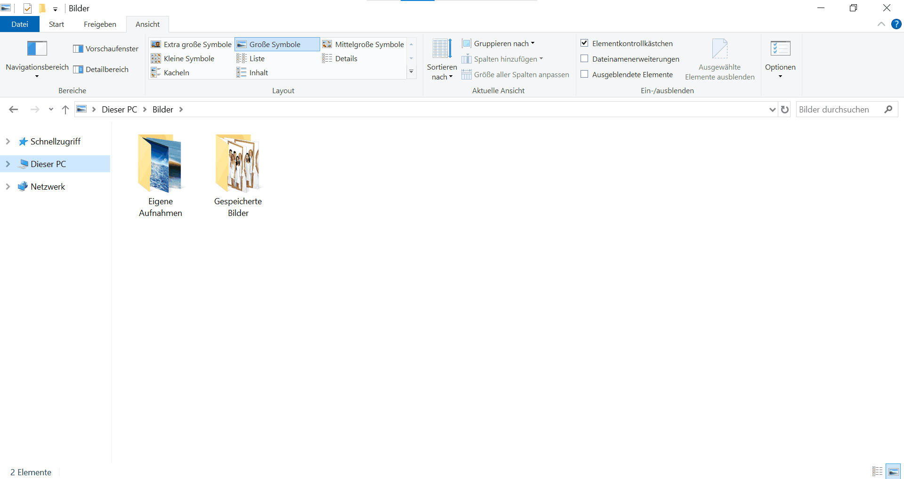Switch to details view in status bar
Screen dimensions: 904x479
click(877, 471)
